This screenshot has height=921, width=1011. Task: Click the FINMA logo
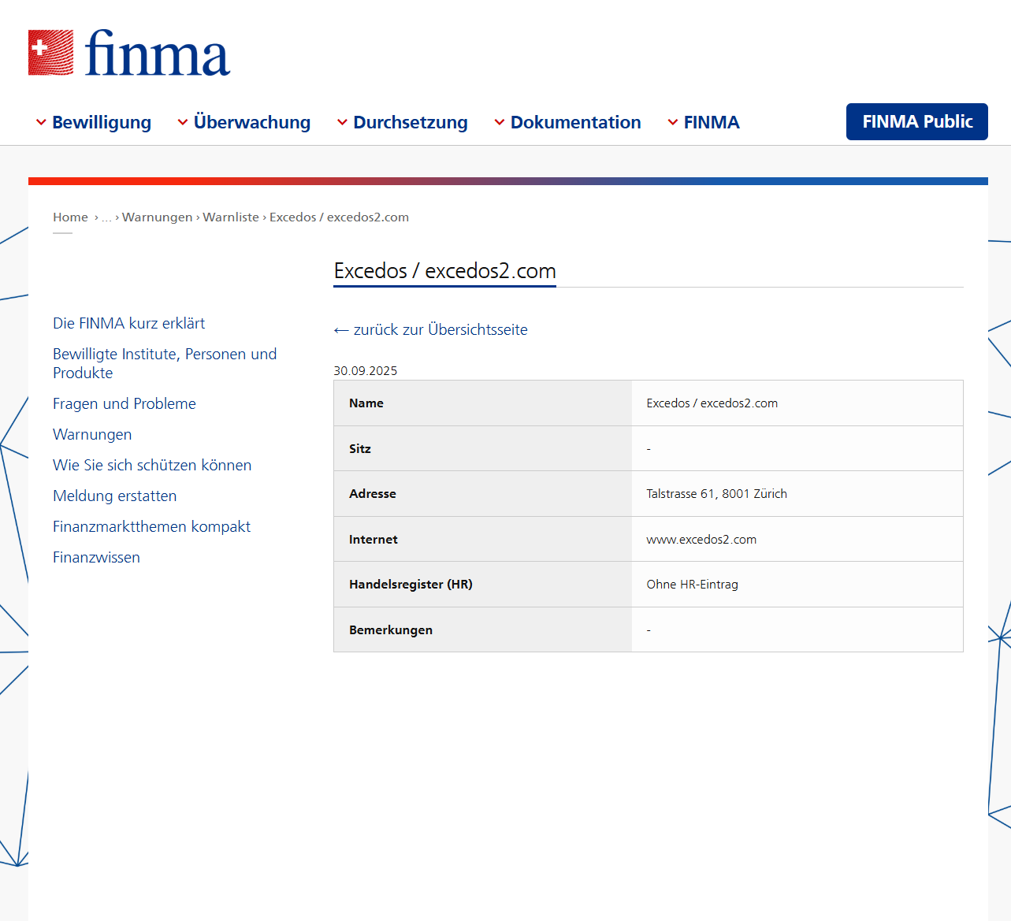pos(129,53)
